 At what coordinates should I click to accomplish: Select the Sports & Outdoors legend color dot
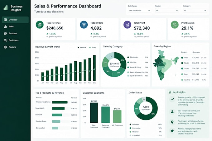click(128, 76)
